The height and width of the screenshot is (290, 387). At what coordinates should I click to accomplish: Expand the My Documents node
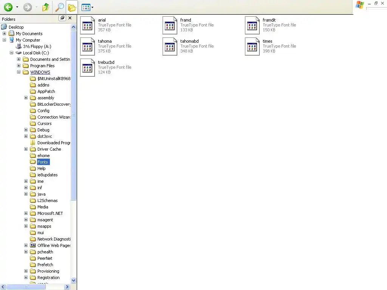tap(4, 33)
